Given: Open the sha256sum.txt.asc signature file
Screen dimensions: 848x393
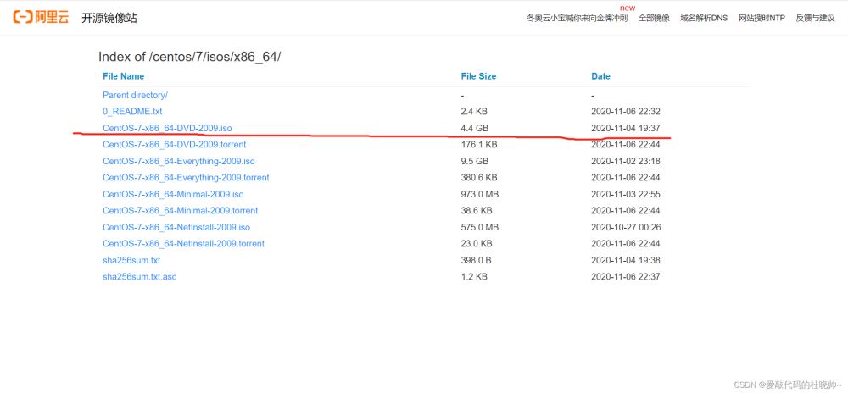Looking at the screenshot, I should point(139,277).
